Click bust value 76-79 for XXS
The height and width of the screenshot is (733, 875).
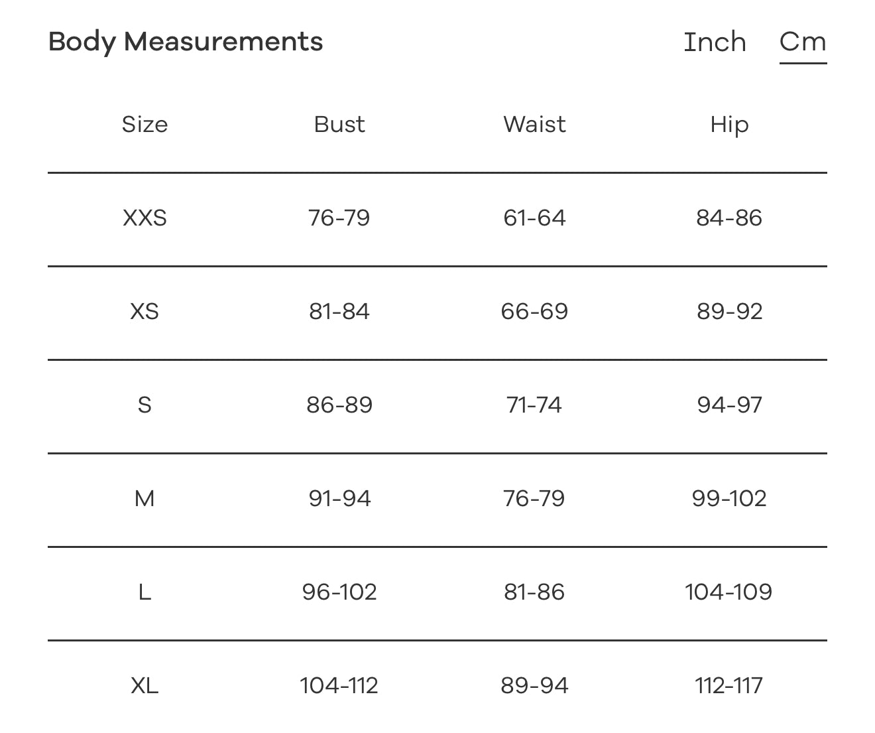click(x=339, y=218)
